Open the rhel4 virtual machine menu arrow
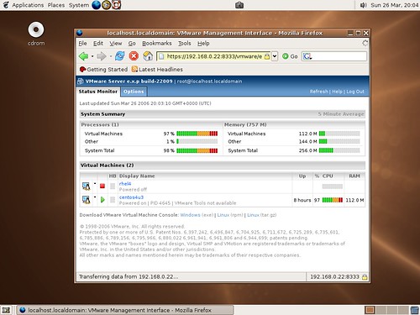The width and height of the screenshot is (420, 315). pos(95,184)
